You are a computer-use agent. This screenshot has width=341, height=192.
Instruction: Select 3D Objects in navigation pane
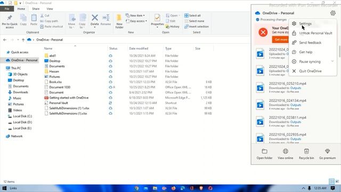click(x=18, y=74)
